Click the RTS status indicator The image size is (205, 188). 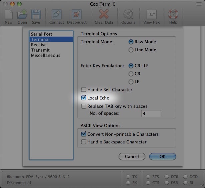(148, 176)
